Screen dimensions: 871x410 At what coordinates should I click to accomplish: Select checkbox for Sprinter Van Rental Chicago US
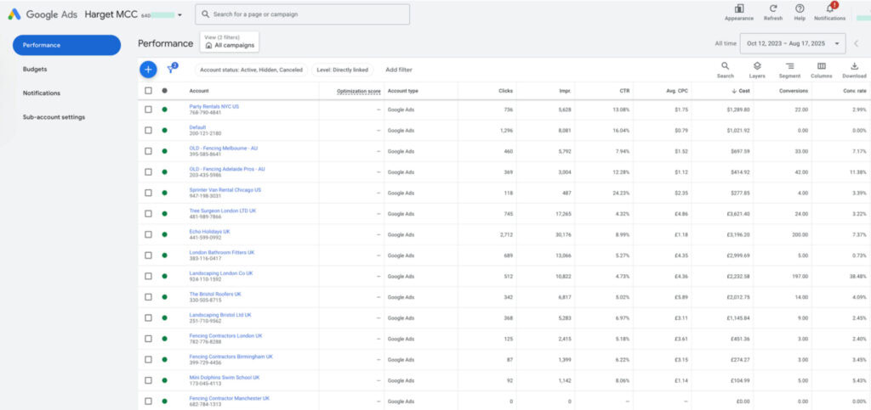click(148, 193)
